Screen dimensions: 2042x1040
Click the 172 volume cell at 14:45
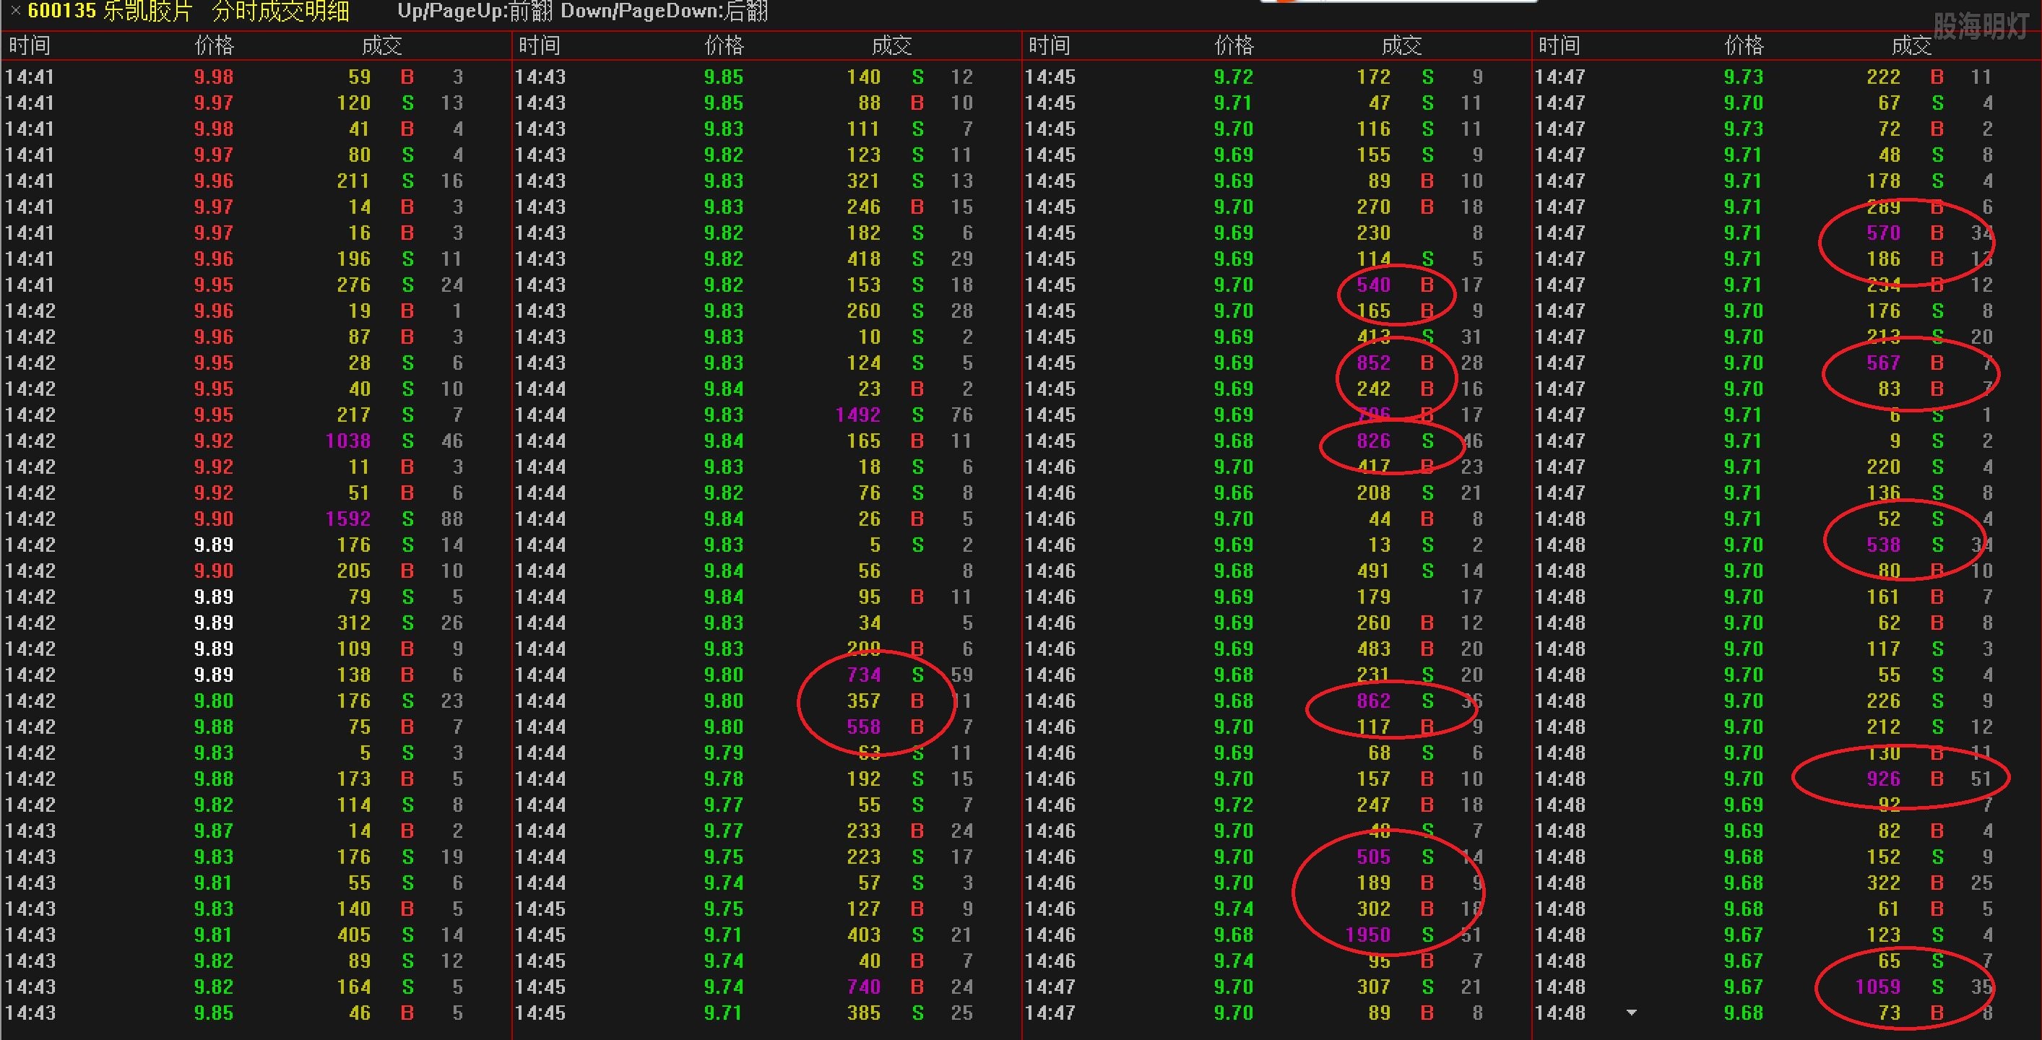click(x=1374, y=77)
